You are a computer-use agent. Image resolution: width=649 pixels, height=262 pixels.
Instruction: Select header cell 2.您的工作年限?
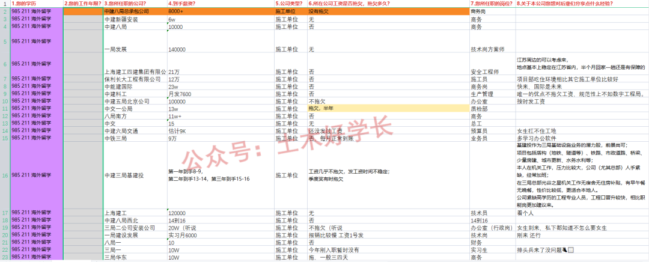point(83,4)
